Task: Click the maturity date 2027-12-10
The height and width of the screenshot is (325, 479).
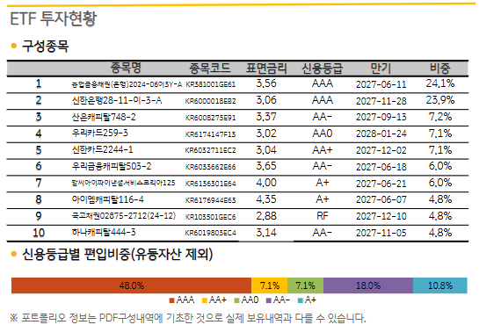Action: (x=381, y=216)
